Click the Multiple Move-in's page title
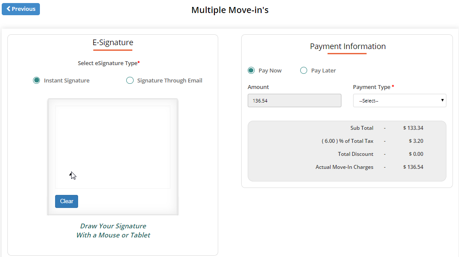459x257 pixels. tap(230, 10)
